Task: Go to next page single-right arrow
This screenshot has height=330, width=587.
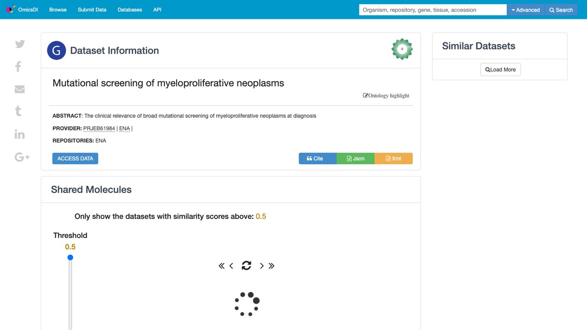Action: pos(262,266)
